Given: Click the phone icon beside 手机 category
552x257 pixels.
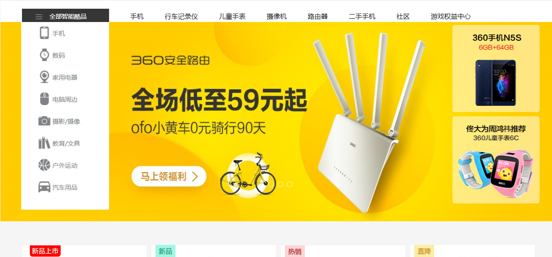Looking at the screenshot, I should [x=44, y=33].
